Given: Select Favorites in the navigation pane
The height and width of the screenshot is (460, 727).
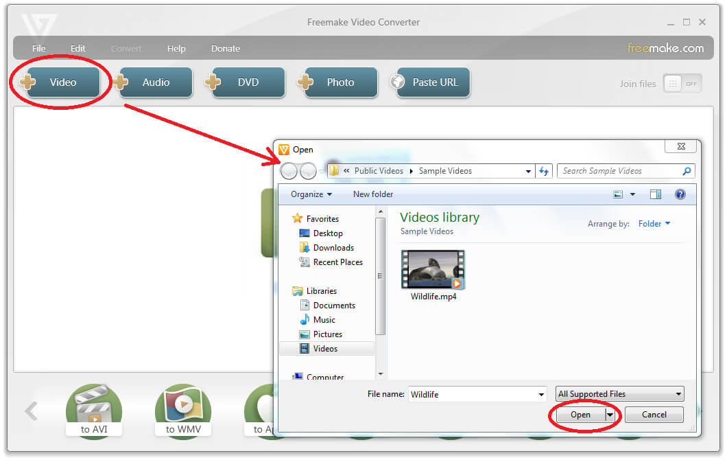Looking at the screenshot, I should click(x=322, y=218).
